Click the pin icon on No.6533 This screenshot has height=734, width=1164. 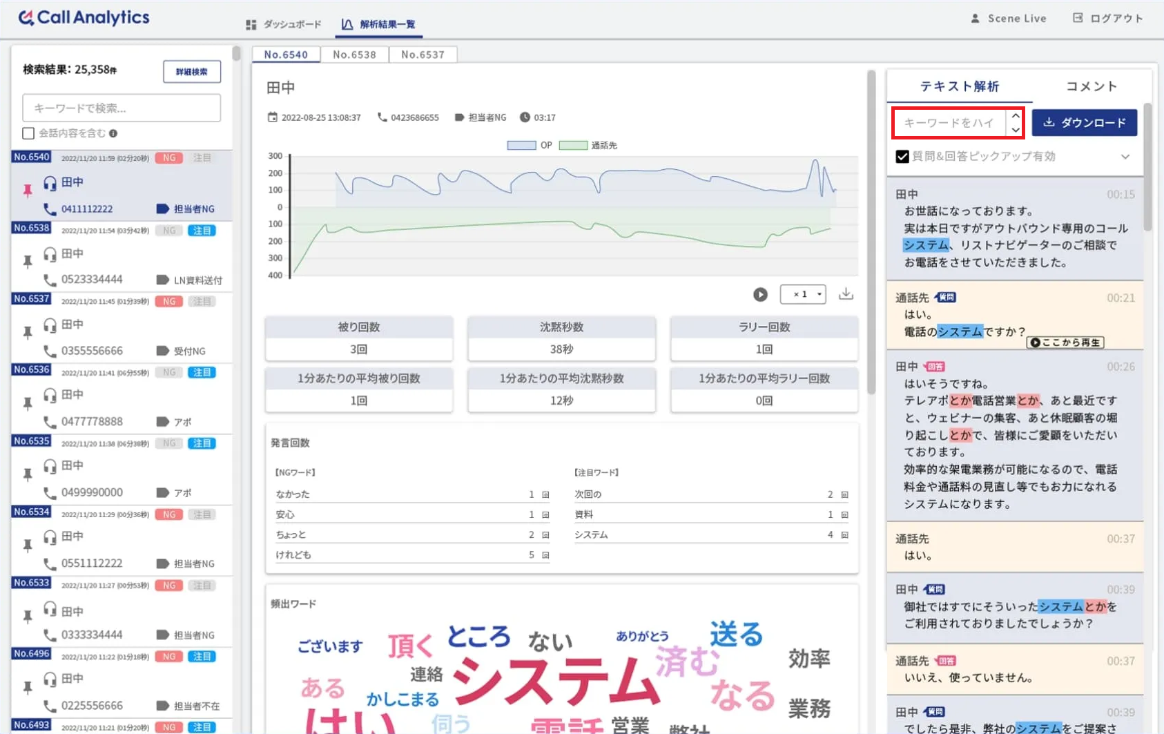(28, 617)
